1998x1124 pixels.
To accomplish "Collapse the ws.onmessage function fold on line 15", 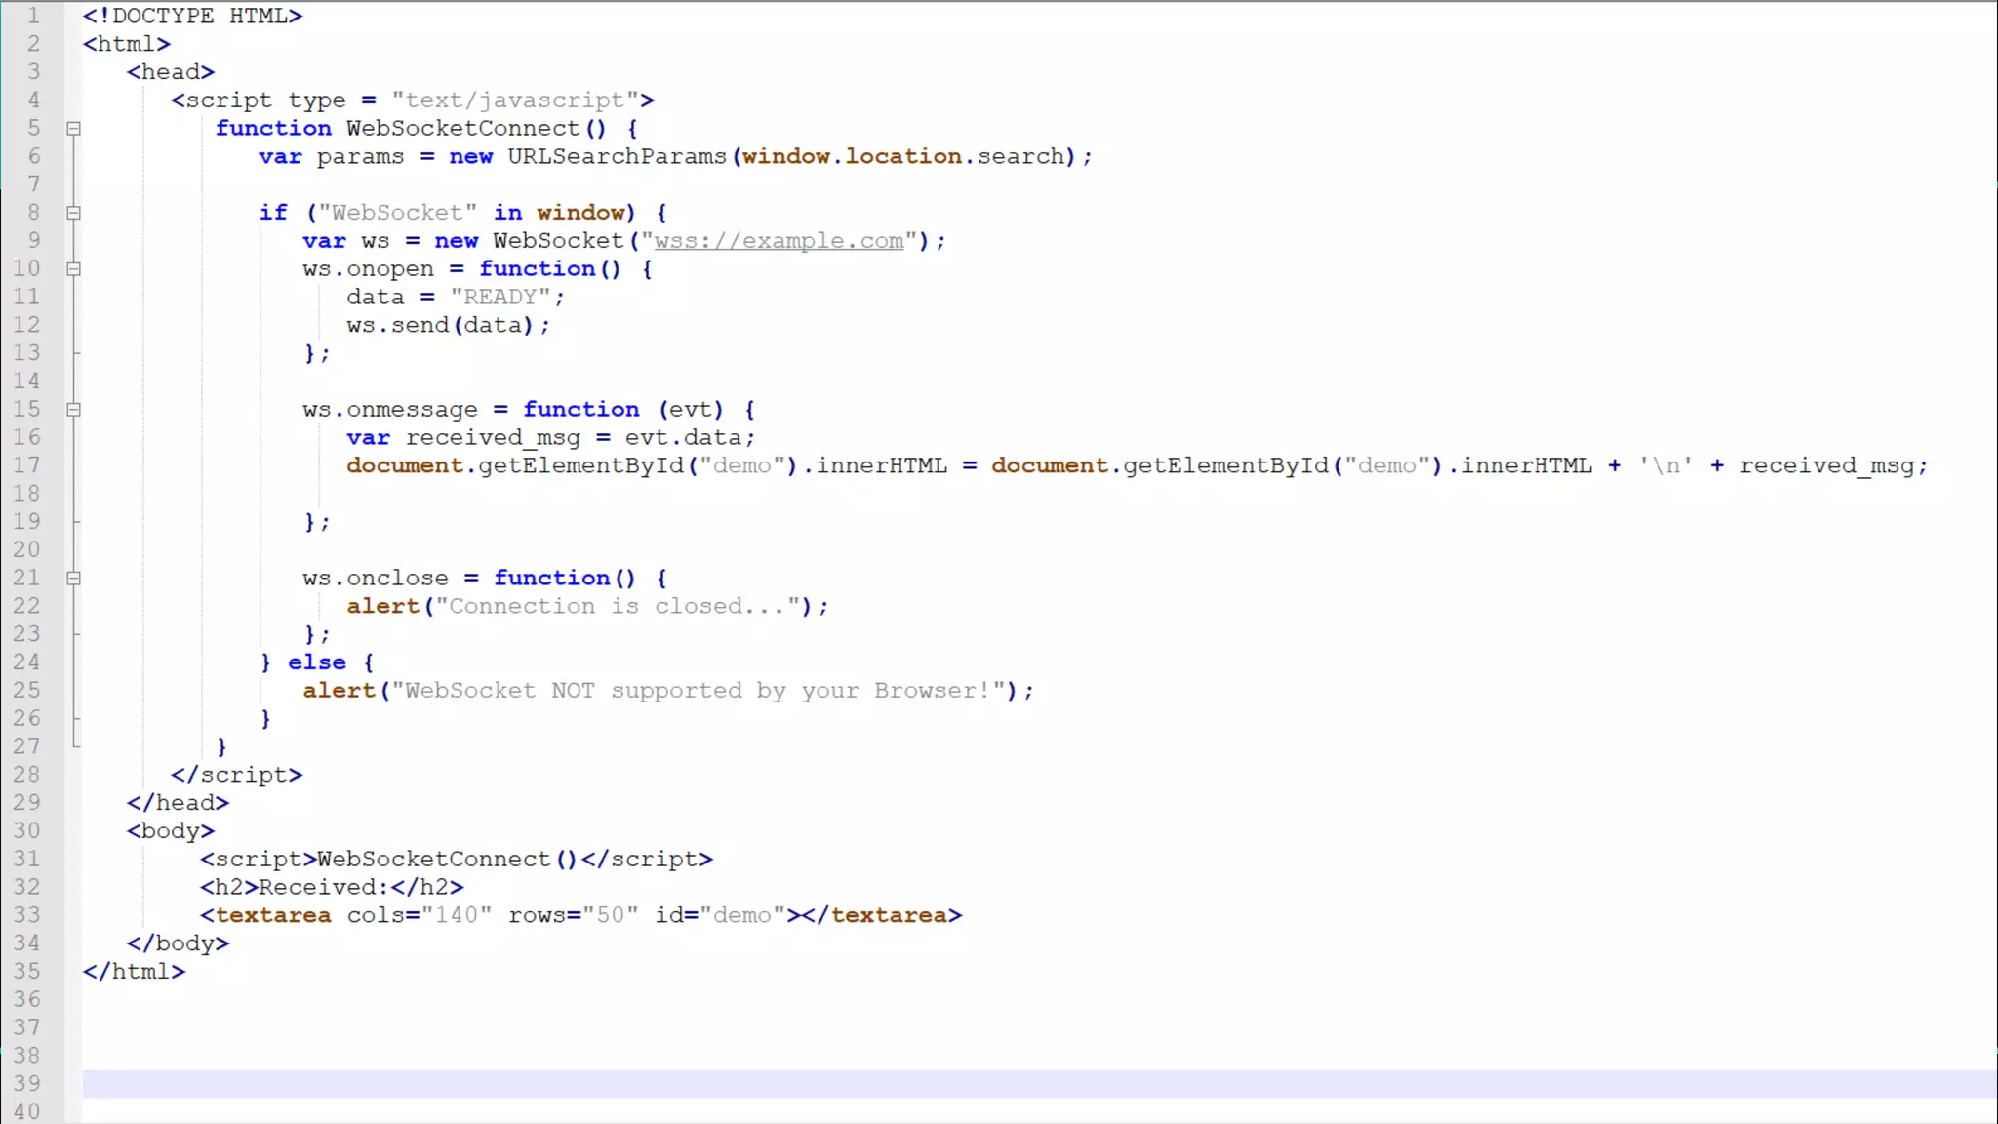I will pos(73,410).
